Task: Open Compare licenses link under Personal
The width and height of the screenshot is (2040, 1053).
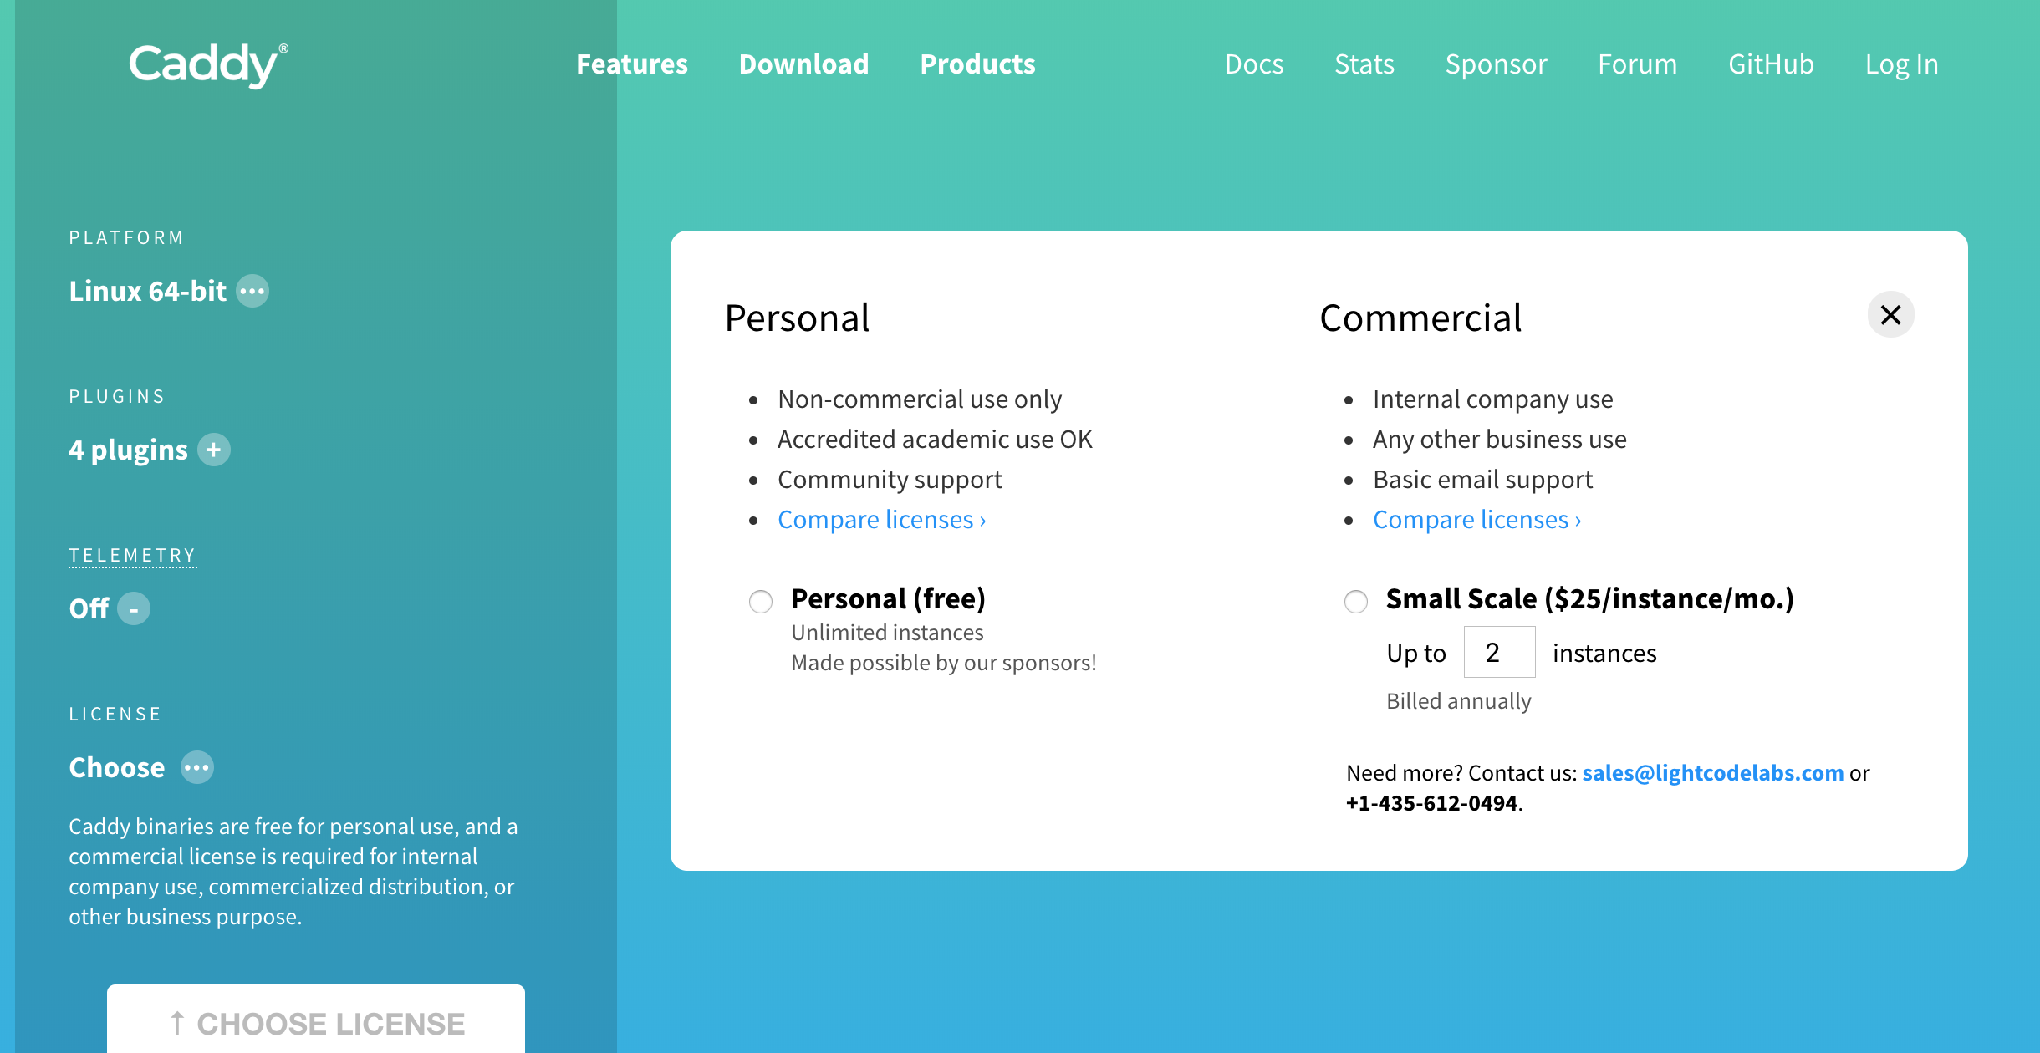Action: pos(881,520)
